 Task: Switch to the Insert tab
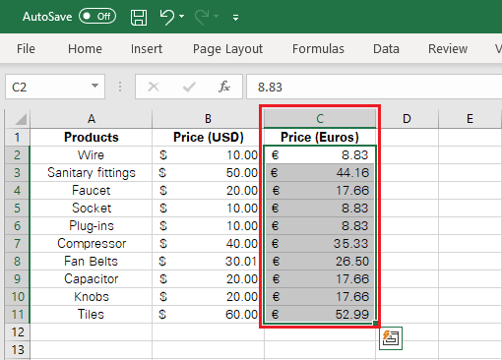[x=147, y=49]
